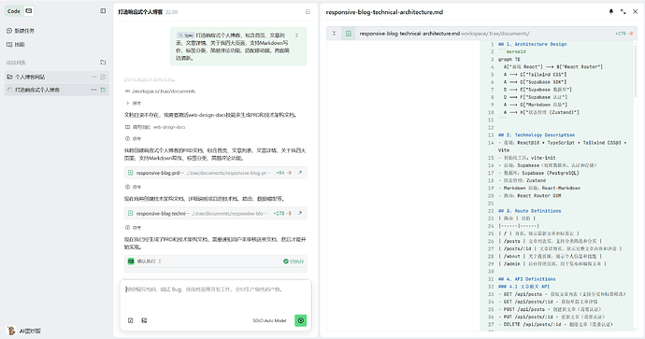The image size is (645, 339).
Task: Expand thinking below the +178 file card
Action: pyautogui.click(x=133, y=228)
